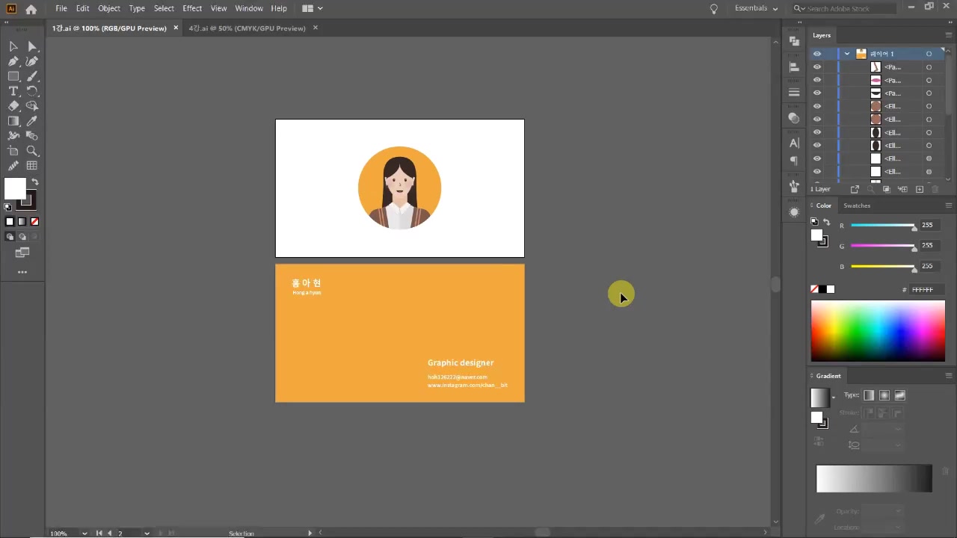Image resolution: width=957 pixels, height=538 pixels.
Task: Pick the Direct Selection tool
Action: [32, 46]
